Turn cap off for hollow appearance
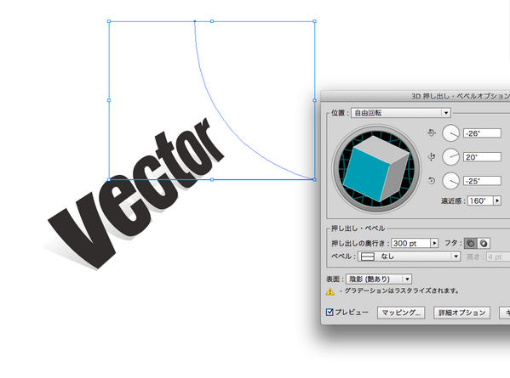The image size is (510, 378). coord(484,243)
